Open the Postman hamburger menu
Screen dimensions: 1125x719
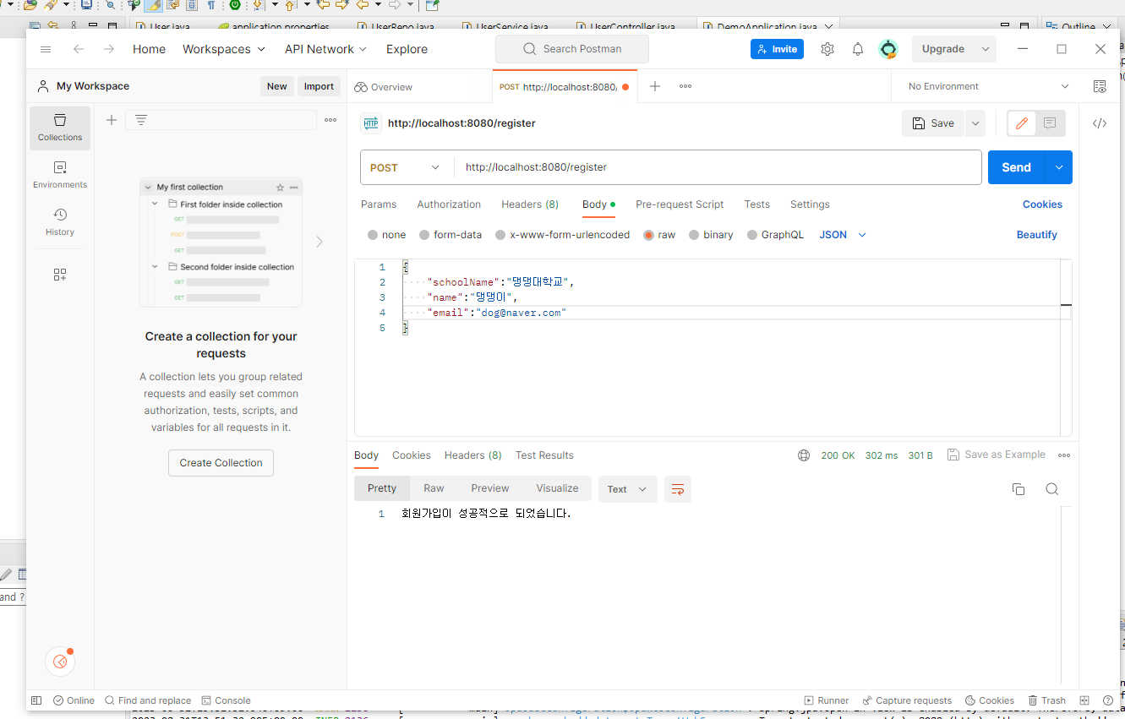coord(46,49)
